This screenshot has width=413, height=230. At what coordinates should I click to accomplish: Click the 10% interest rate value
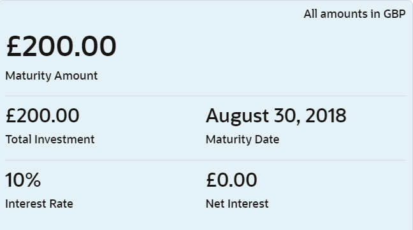pos(23,180)
